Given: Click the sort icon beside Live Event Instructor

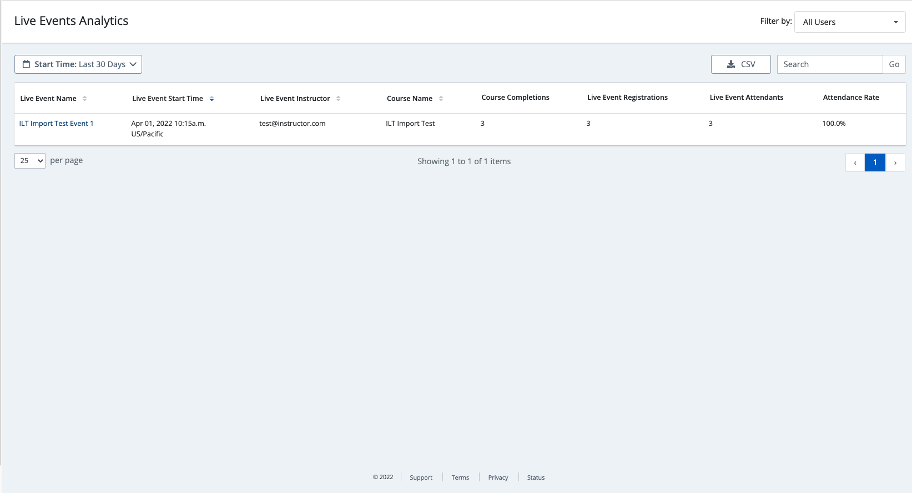Looking at the screenshot, I should pyautogui.click(x=338, y=99).
